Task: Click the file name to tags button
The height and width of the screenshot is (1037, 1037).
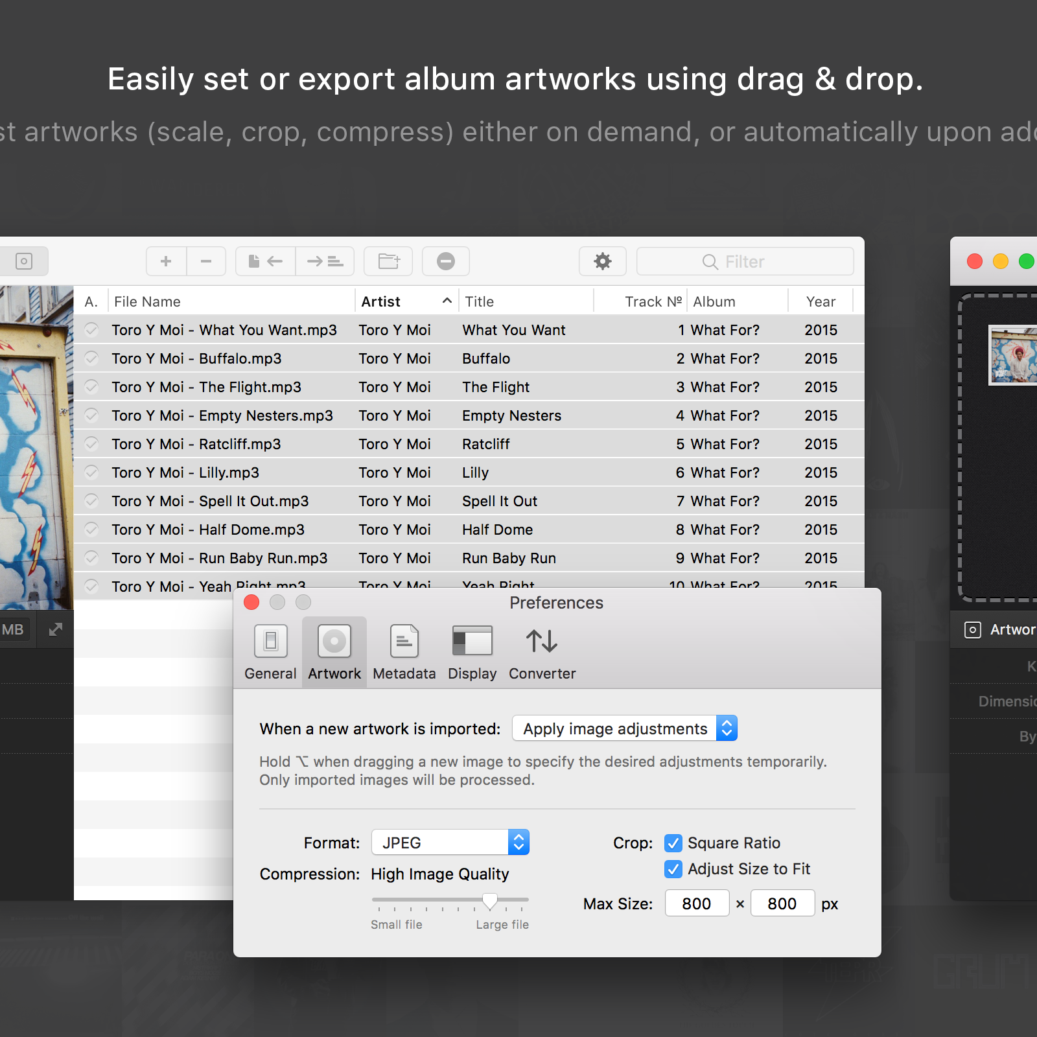Action: pos(266,261)
